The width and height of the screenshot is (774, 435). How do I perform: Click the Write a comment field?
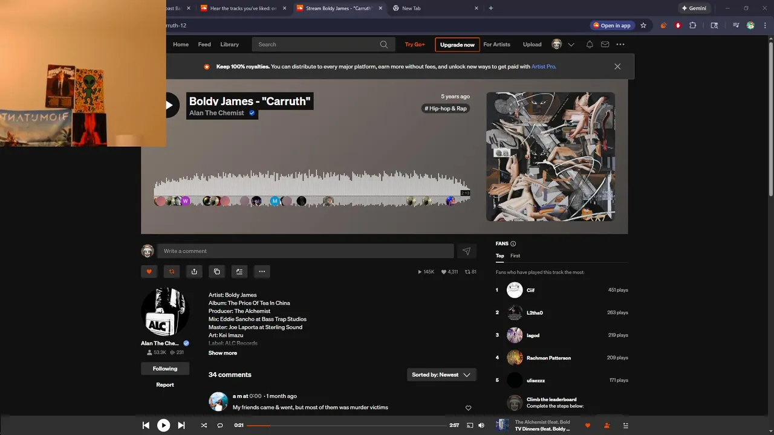coord(305,251)
